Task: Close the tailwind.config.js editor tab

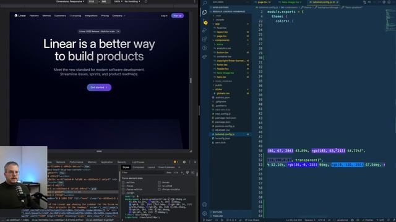Action: [x=337, y=2]
